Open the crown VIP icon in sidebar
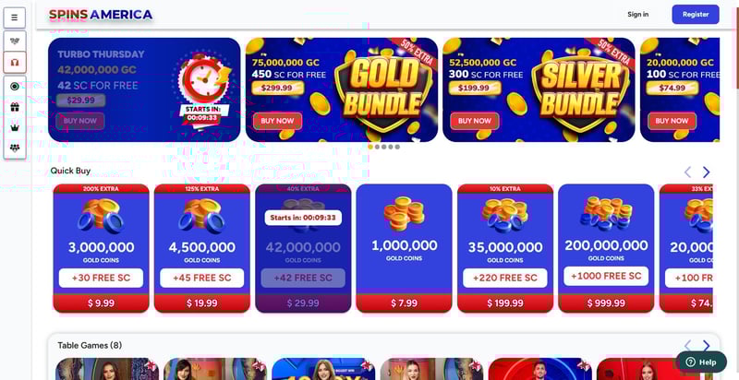Viewport: 739px width, 380px height. pyautogui.click(x=15, y=127)
